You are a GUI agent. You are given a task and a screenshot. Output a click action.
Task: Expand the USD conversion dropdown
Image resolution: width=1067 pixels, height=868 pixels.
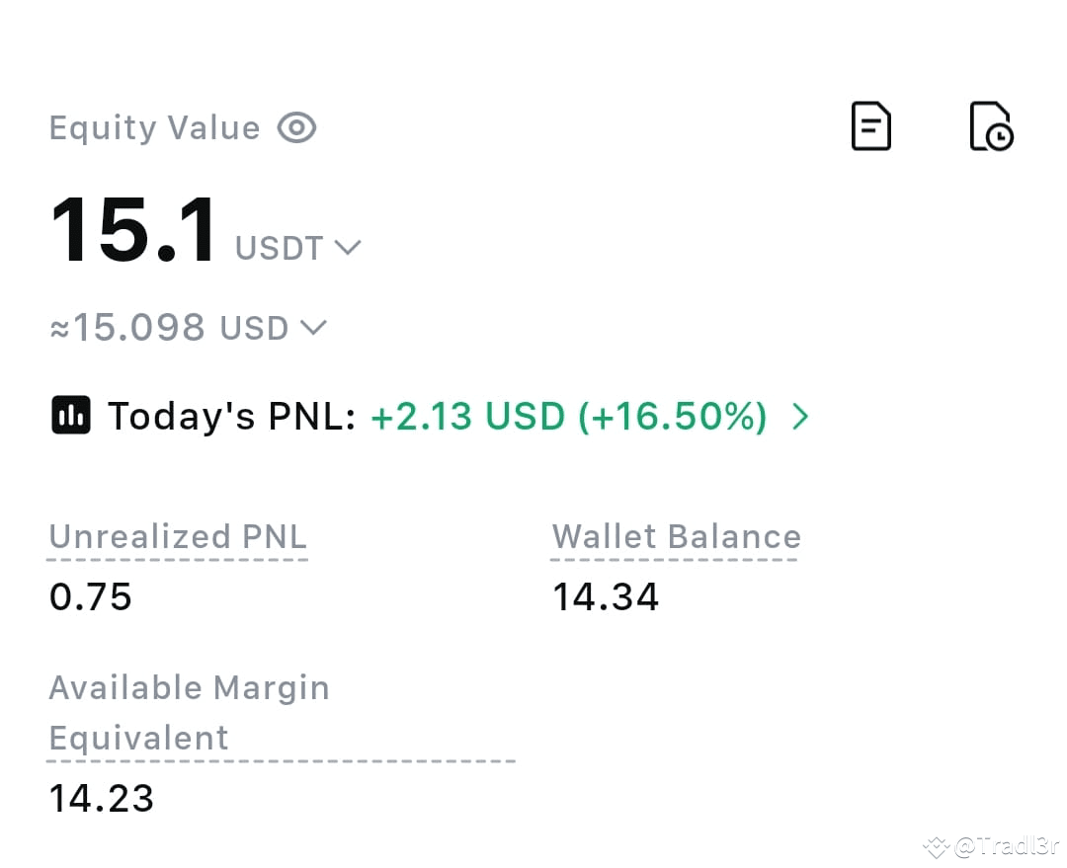tap(314, 327)
